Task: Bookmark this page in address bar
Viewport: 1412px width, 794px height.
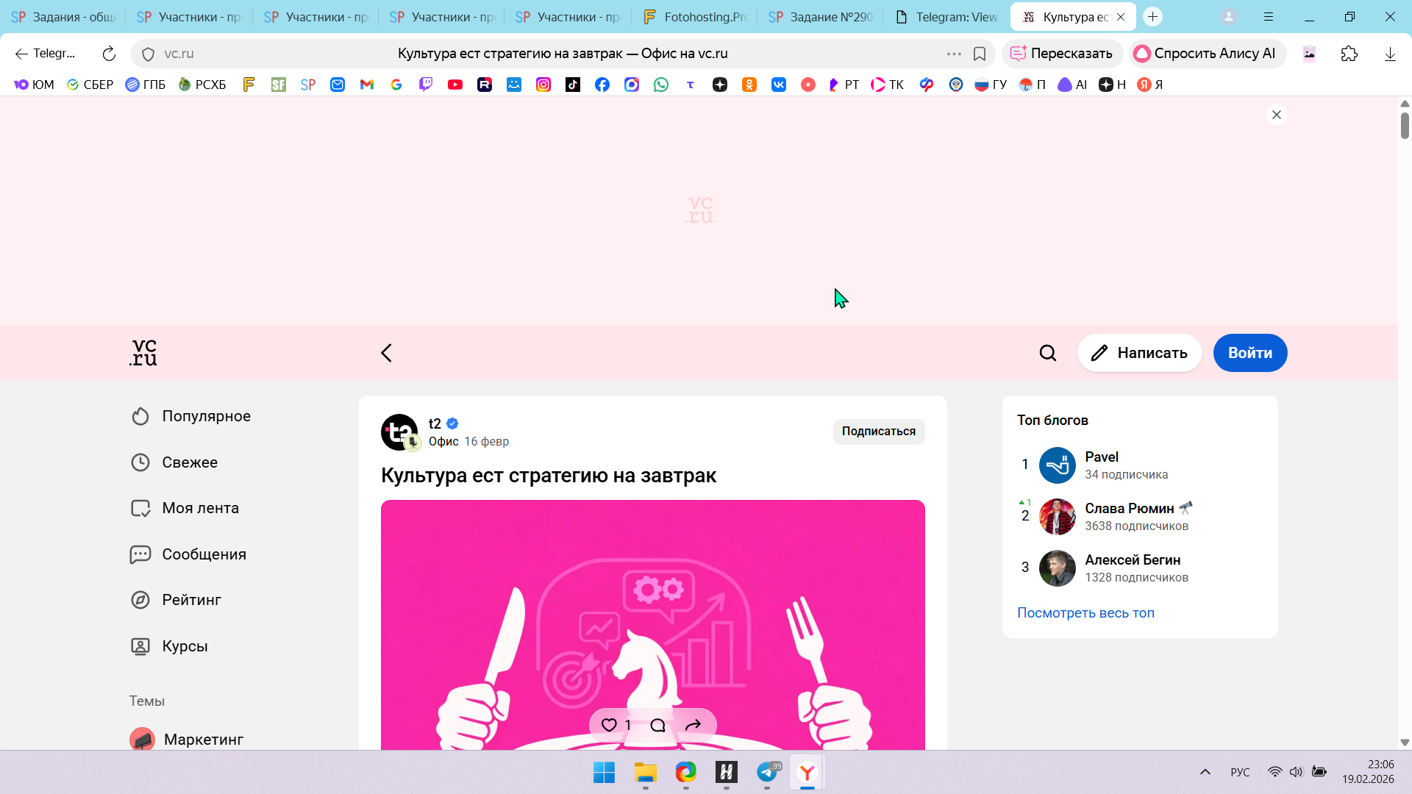Action: [980, 54]
